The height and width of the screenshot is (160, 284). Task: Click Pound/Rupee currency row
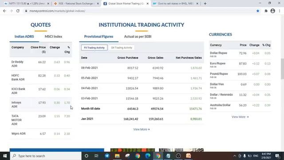(240, 75)
